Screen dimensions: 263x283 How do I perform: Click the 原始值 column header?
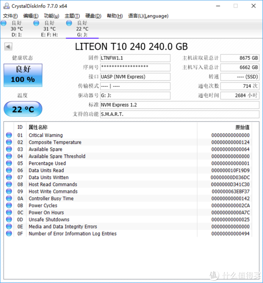point(242,127)
